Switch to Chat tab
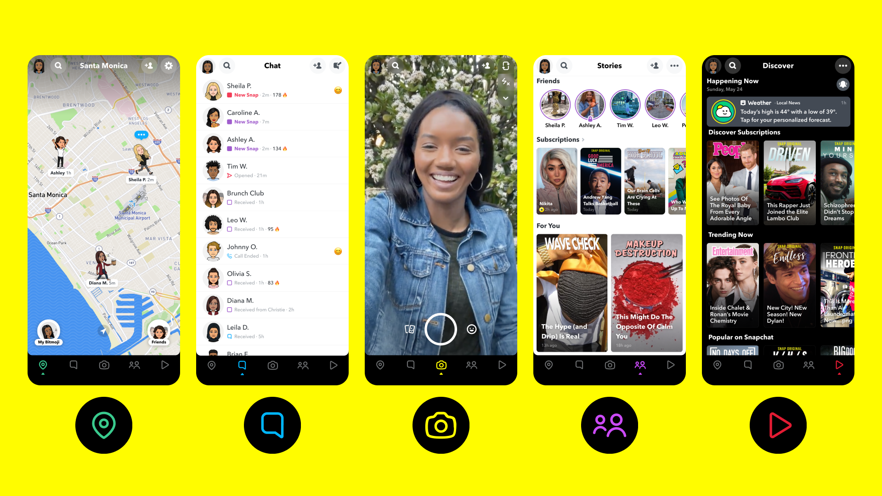Viewport: 882px width, 496px height. tap(242, 365)
